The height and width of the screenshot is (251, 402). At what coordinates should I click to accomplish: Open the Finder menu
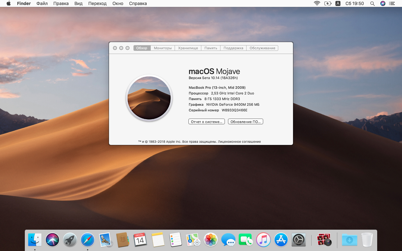click(24, 3)
